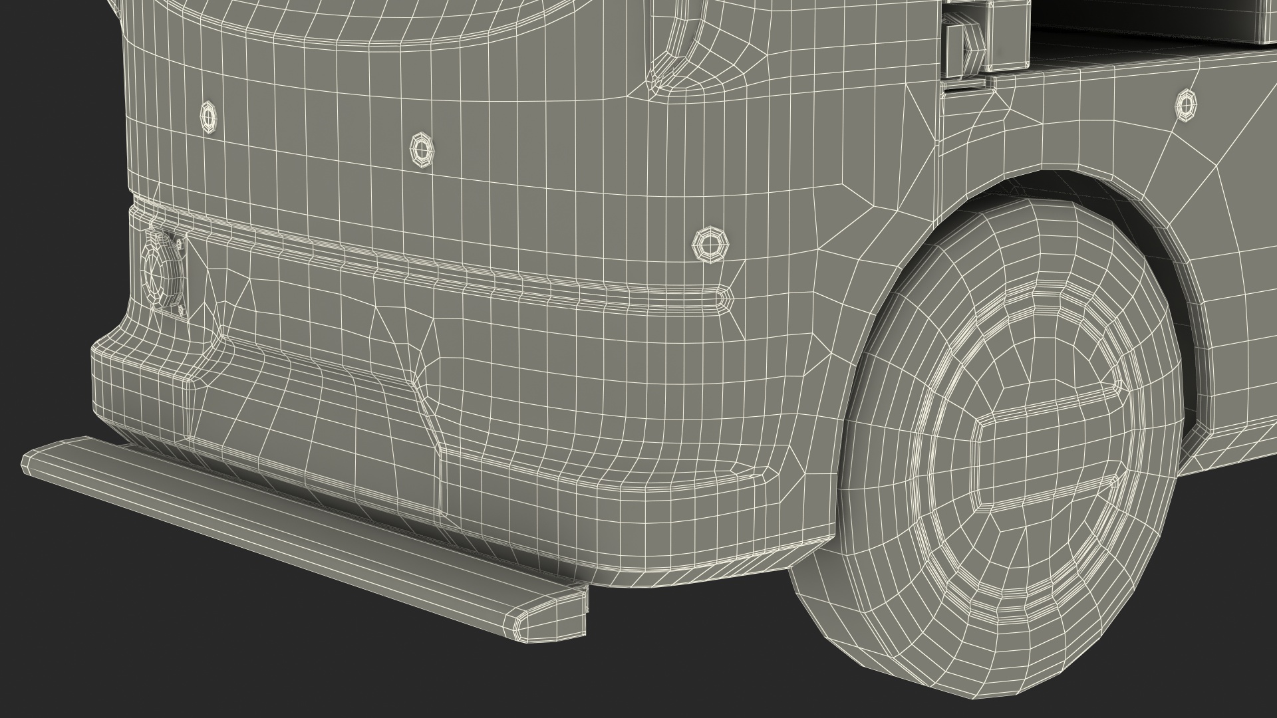Image resolution: width=1277 pixels, height=718 pixels.
Task: Select the flat step bar below bumper
Action: [x=305, y=538]
